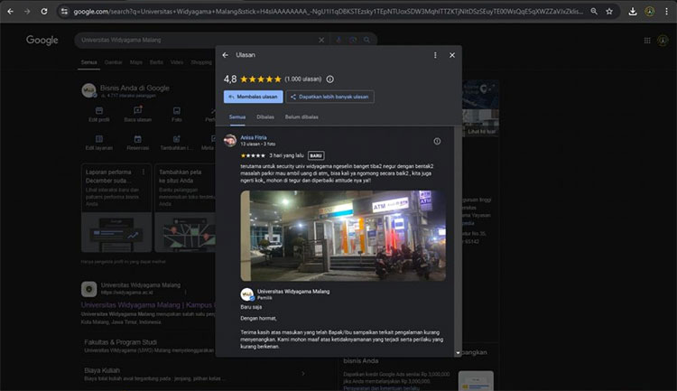Screen dimensions: 677x391
Task: Click Baca ulasan icon
Action: coord(138,110)
